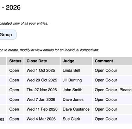Click the 'Open Colour- Please' comment cell
The width and height of the screenshot is (132, 129).
[x=112, y=90]
